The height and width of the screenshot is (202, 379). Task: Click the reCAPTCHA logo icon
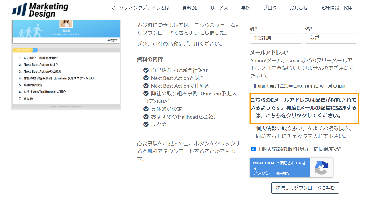(322, 168)
